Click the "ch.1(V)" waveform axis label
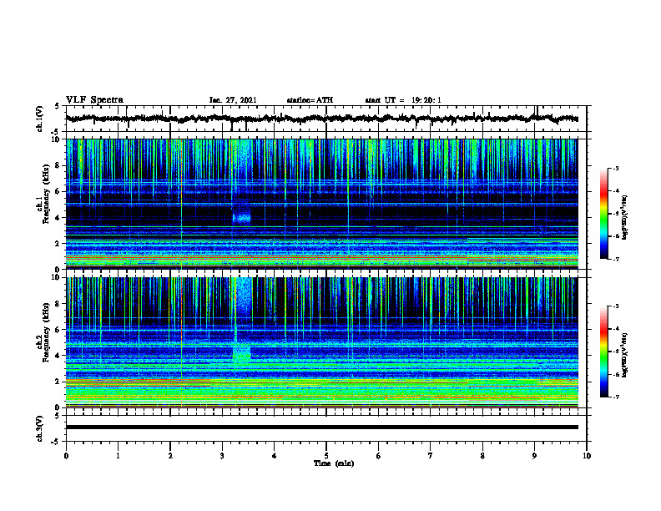661x511 pixels. click(39, 119)
